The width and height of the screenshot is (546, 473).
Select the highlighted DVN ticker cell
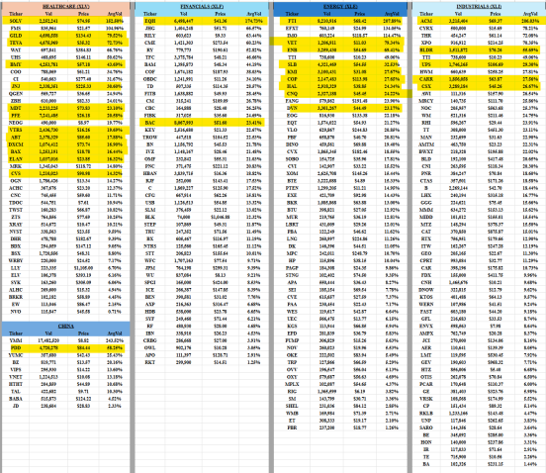(292, 108)
